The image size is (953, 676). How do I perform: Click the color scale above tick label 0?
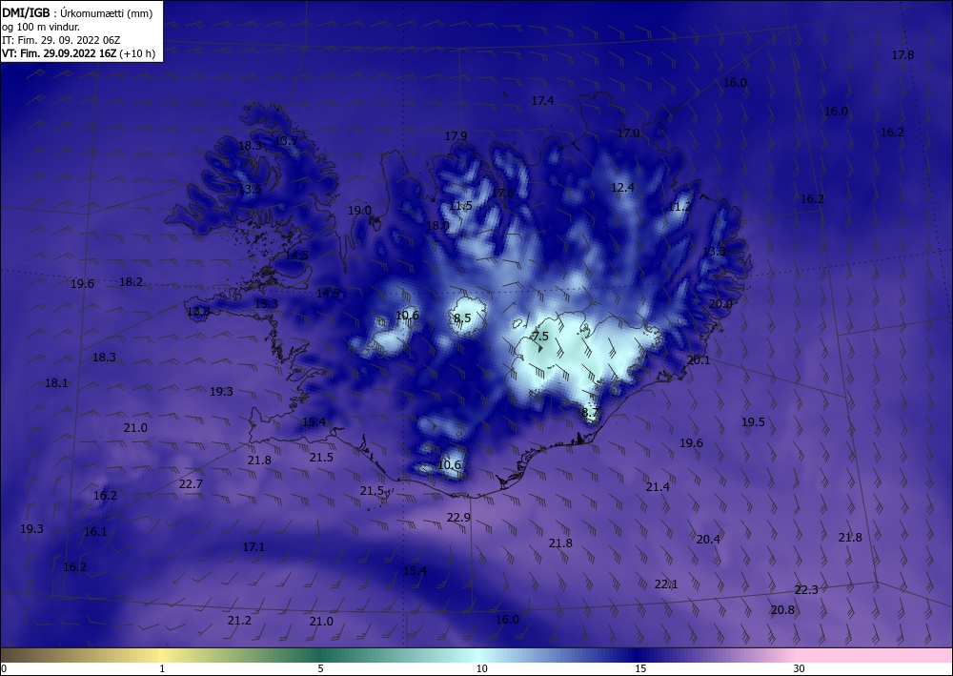[x=4, y=655]
